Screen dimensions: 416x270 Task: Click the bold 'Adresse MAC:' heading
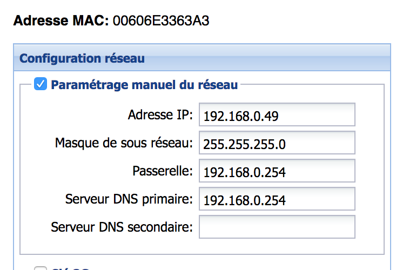point(61,21)
